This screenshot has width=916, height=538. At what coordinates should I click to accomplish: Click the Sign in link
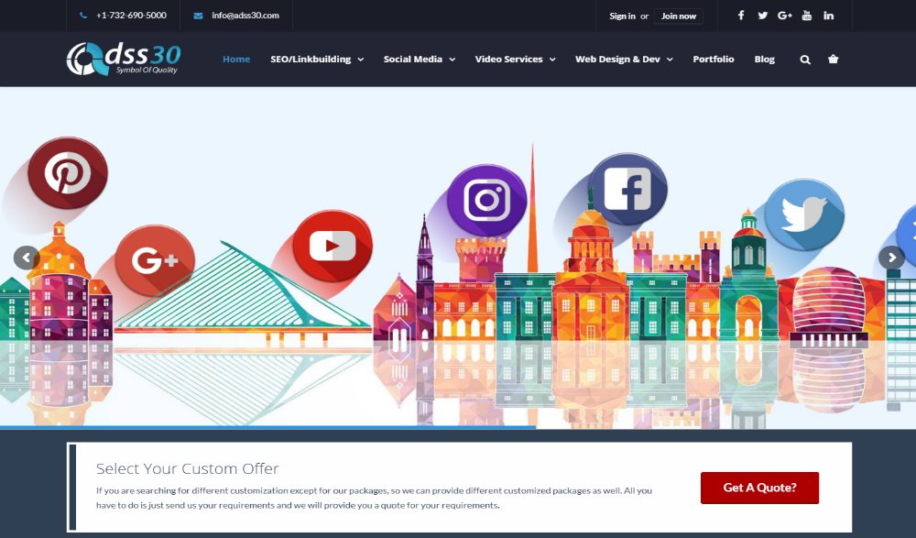pyautogui.click(x=622, y=16)
